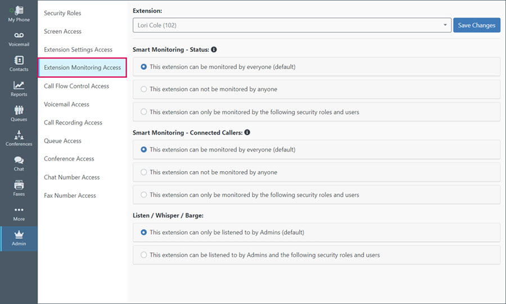Click the info icon next to Connected Callers
The image size is (506, 304).
(247, 132)
